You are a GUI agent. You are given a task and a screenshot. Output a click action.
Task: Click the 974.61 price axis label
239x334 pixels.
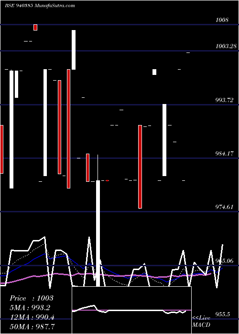point(224,207)
